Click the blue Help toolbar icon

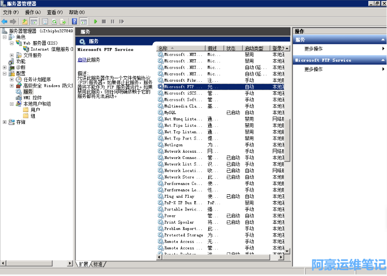(74, 22)
